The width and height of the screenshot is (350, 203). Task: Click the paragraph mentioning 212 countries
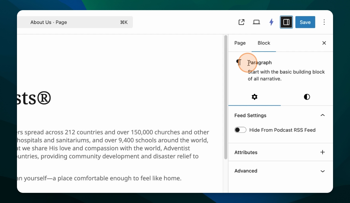(113, 144)
